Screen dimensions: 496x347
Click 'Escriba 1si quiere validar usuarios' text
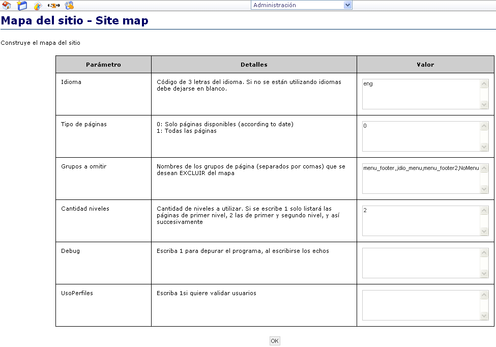206,293
